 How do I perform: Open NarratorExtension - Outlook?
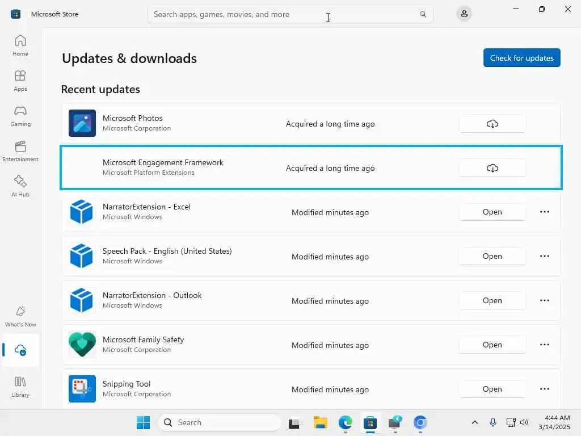click(x=492, y=301)
